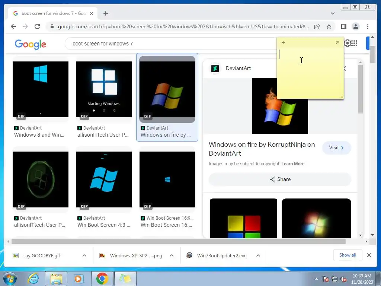Viewport: 381px width, 286px height.
Task: Click the forward navigation arrow
Action: 25,26
